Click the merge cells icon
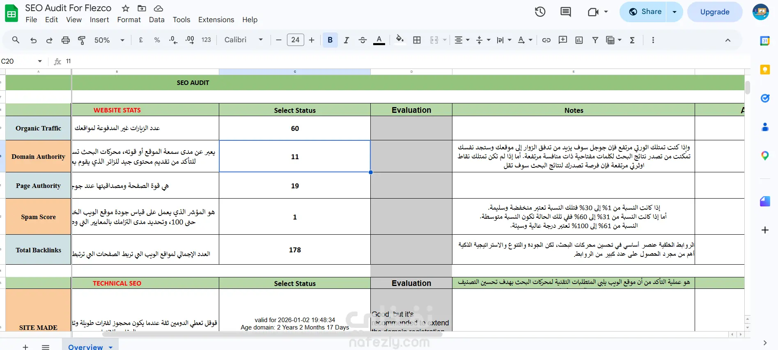Viewport: 778px width, 350px height. (434, 40)
